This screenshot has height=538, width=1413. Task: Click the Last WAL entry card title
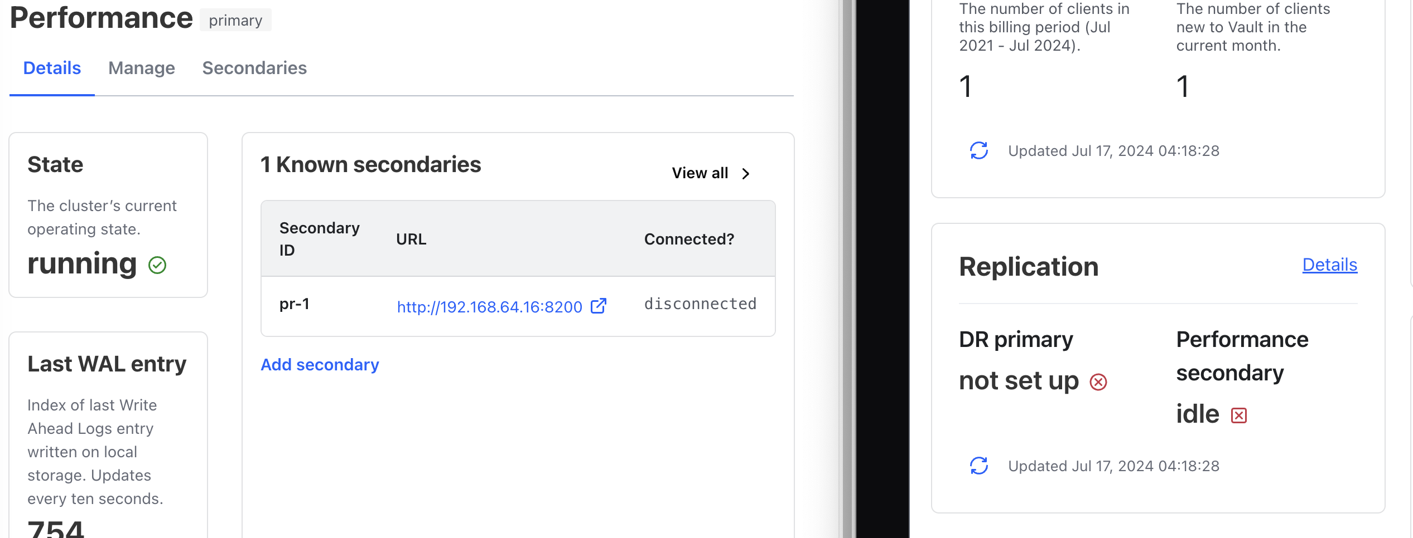click(107, 364)
